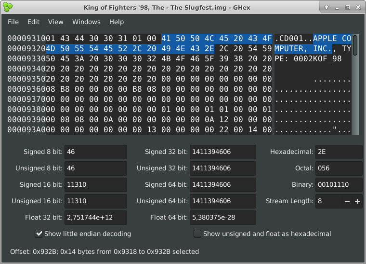This screenshot has height=264, width=366.
Task: Click the status bar offset text
Action: tap(105, 251)
